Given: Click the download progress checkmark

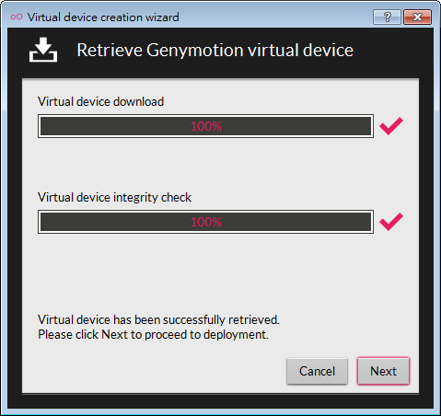Looking at the screenshot, I should pos(391,126).
